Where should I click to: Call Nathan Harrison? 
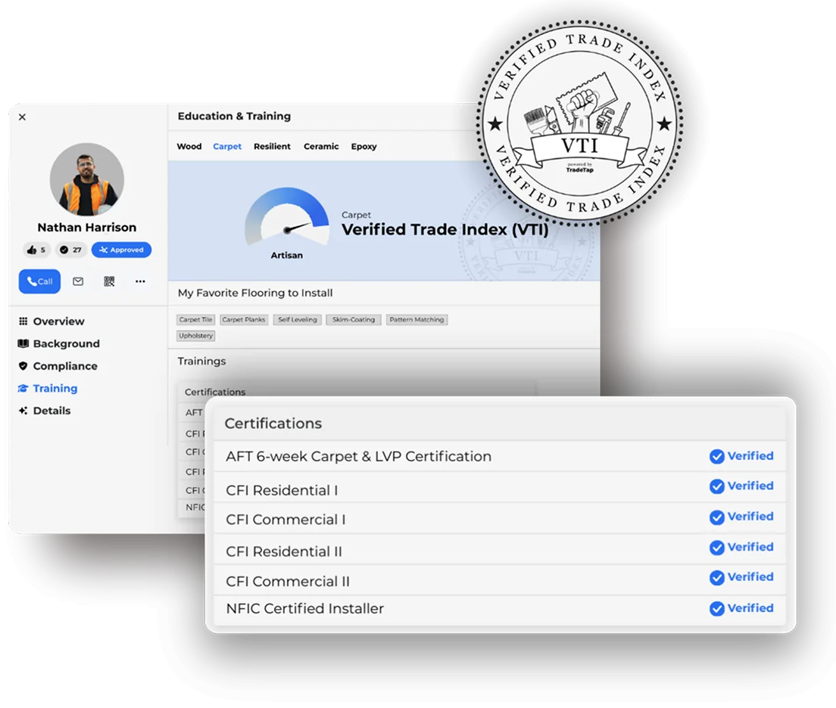(x=39, y=281)
